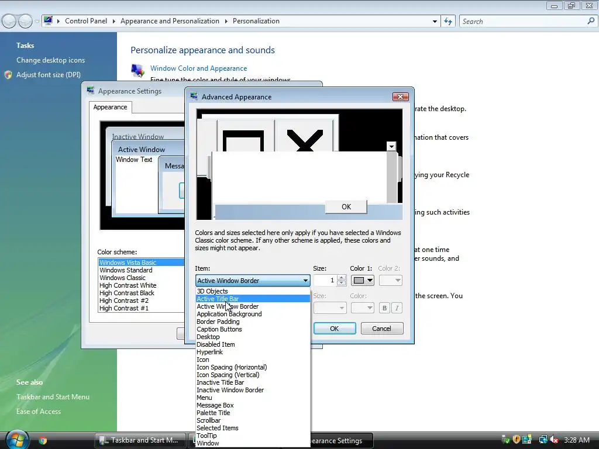Select Inactive Title Bar entry
599x449 pixels.
click(253, 382)
